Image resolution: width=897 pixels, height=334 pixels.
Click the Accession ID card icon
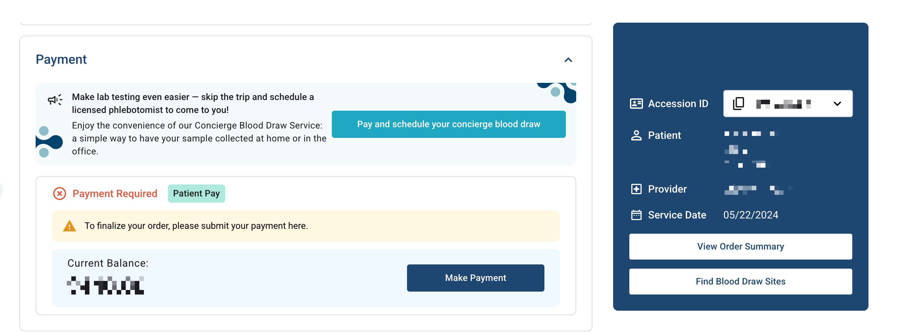point(636,104)
